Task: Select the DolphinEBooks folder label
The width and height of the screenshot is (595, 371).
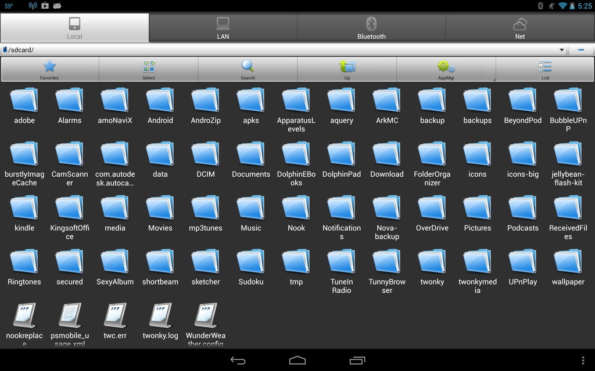Action: 296,179
